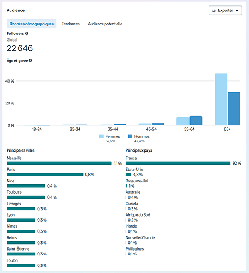Click the Nice city name
The height and width of the screenshot is (273, 249).
coord(10,181)
